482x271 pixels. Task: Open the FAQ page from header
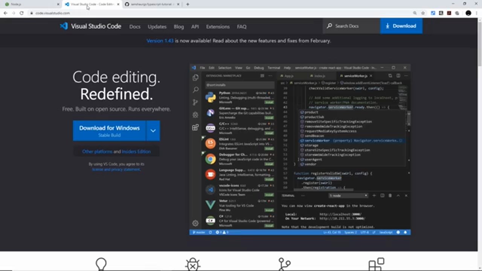coord(242,27)
